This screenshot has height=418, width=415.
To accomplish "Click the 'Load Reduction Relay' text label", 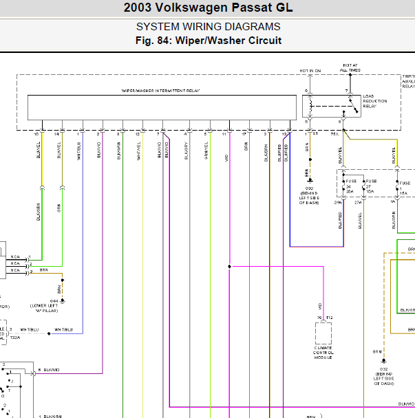I will pyautogui.click(x=374, y=102).
